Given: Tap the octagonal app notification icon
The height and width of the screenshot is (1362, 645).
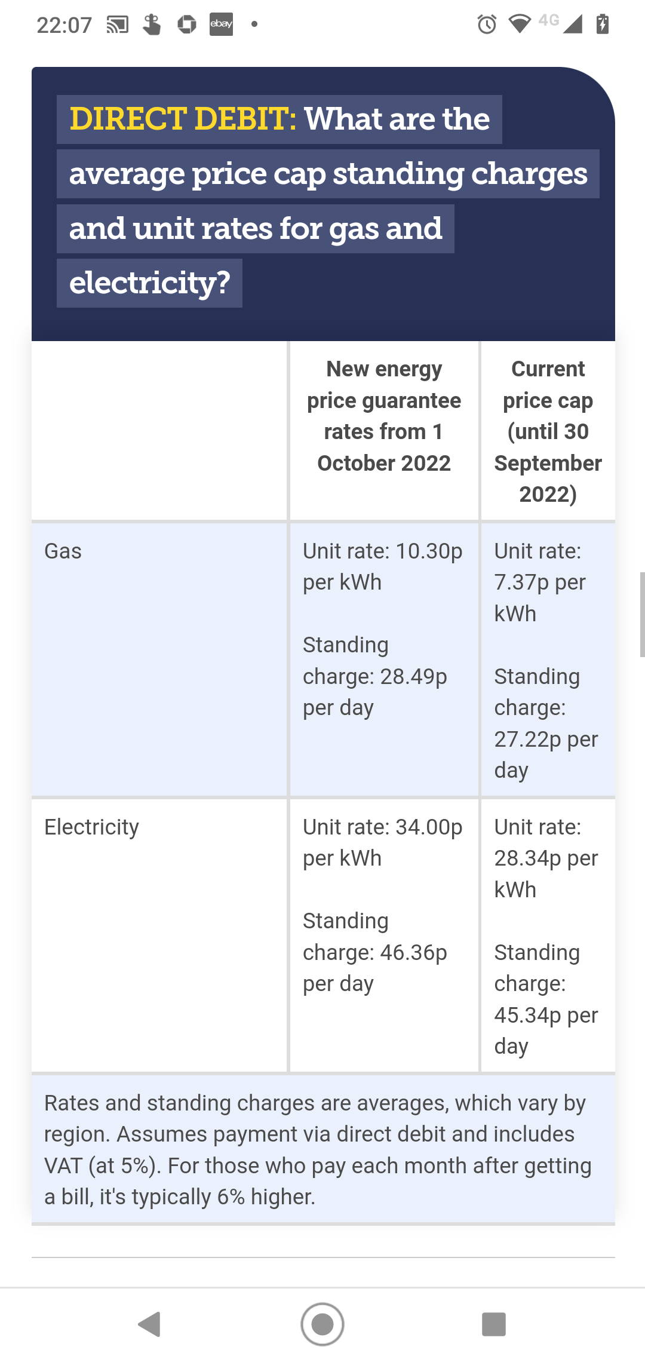Looking at the screenshot, I should click(x=187, y=24).
